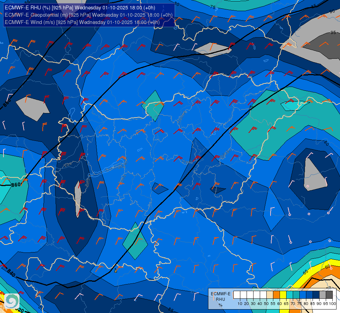Select the ECMWF-E Geopotential (m) title line
The width and height of the screenshot is (340, 313).
click(x=89, y=15)
